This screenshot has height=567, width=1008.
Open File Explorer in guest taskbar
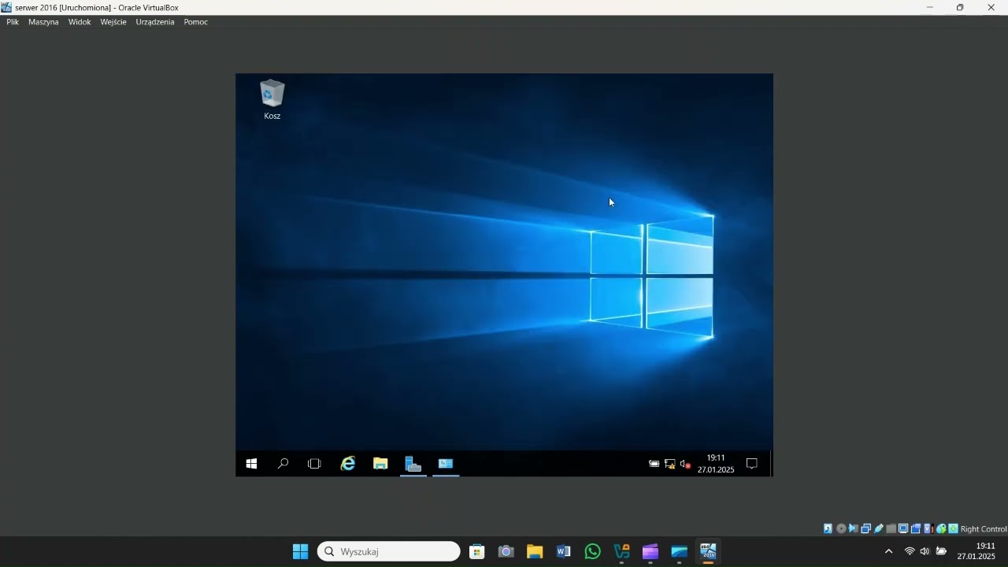pos(380,464)
